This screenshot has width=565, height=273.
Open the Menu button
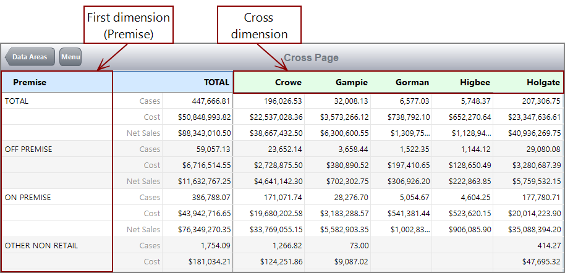[x=70, y=57]
